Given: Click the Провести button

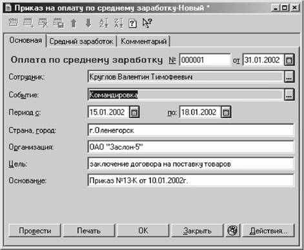Looking at the screenshot, I should [35, 231].
